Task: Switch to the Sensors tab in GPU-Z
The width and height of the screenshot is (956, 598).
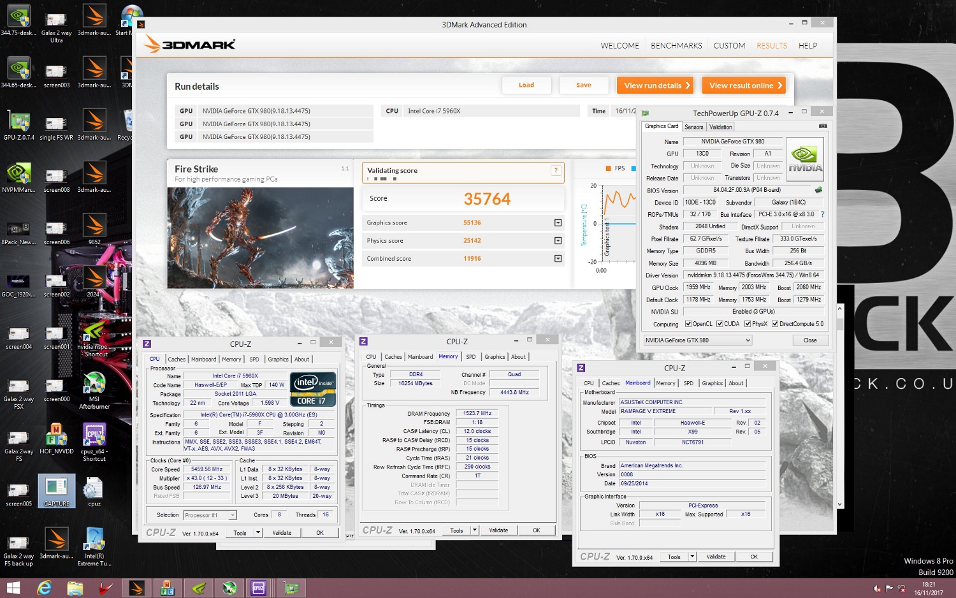Action: 694,127
